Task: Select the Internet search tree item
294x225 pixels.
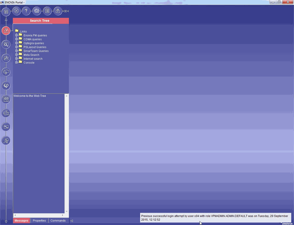Action: tap(33, 59)
